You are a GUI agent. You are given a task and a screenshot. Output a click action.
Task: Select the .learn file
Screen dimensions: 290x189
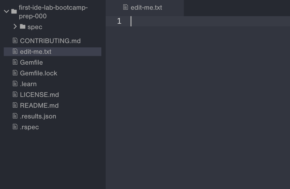28,84
